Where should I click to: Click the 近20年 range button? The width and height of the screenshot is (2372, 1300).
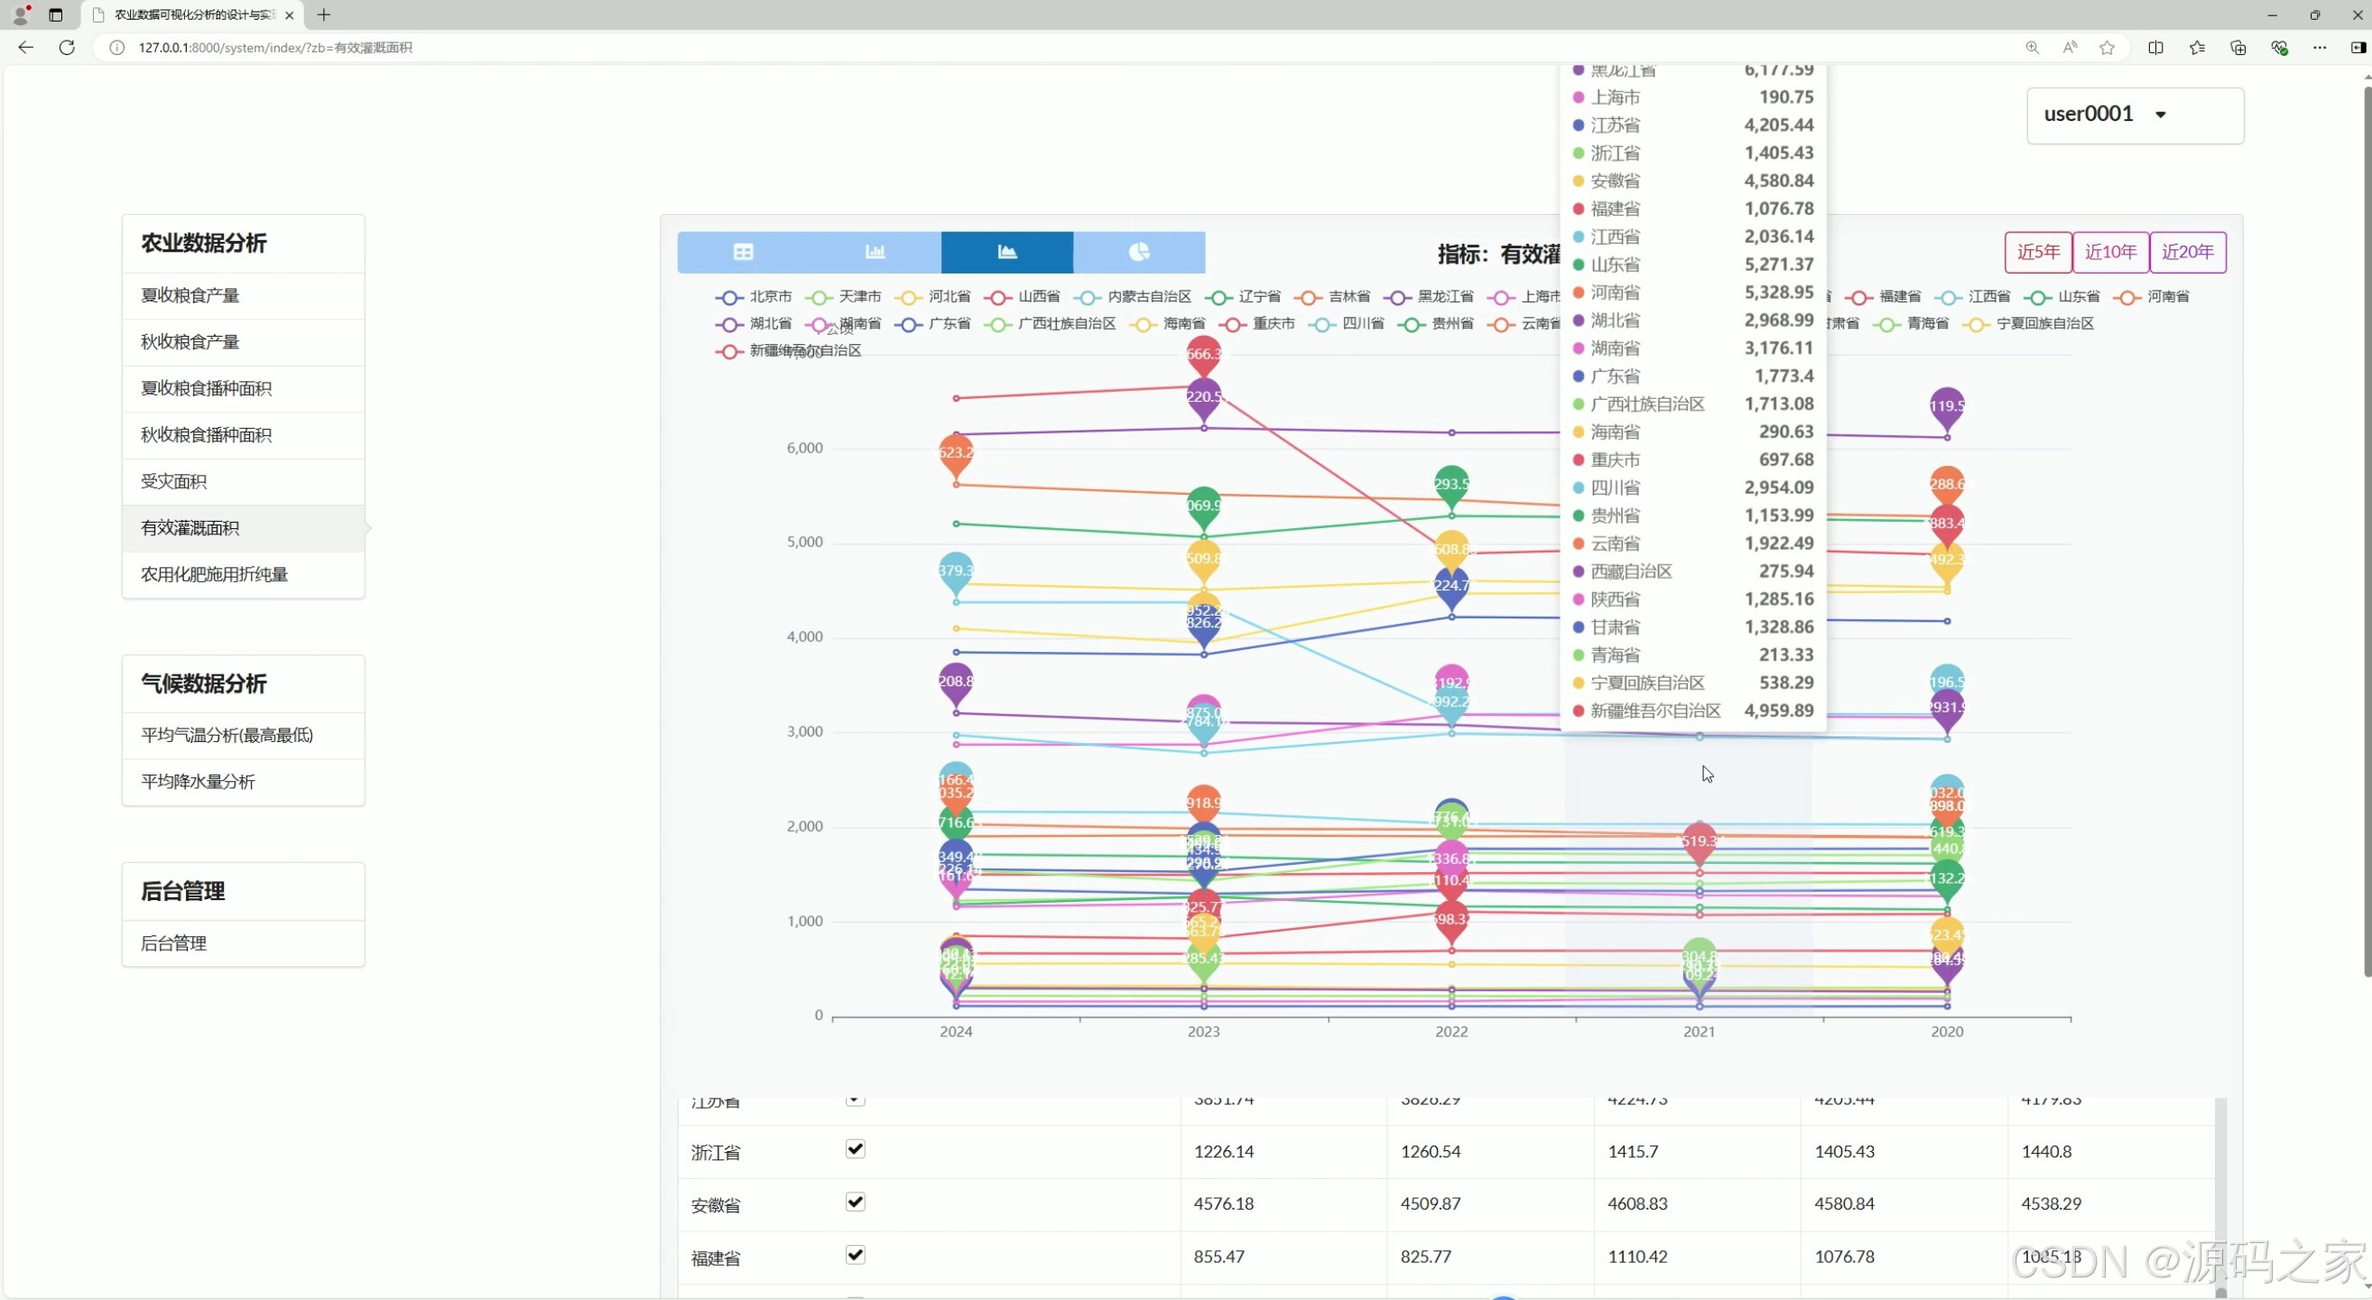pos(2187,252)
